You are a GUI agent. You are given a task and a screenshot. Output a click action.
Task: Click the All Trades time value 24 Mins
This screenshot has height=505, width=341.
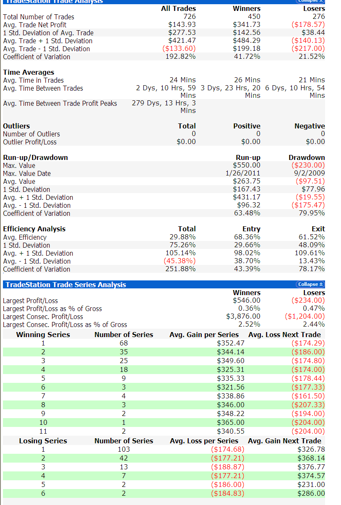pyautogui.click(x=182, y=80)
